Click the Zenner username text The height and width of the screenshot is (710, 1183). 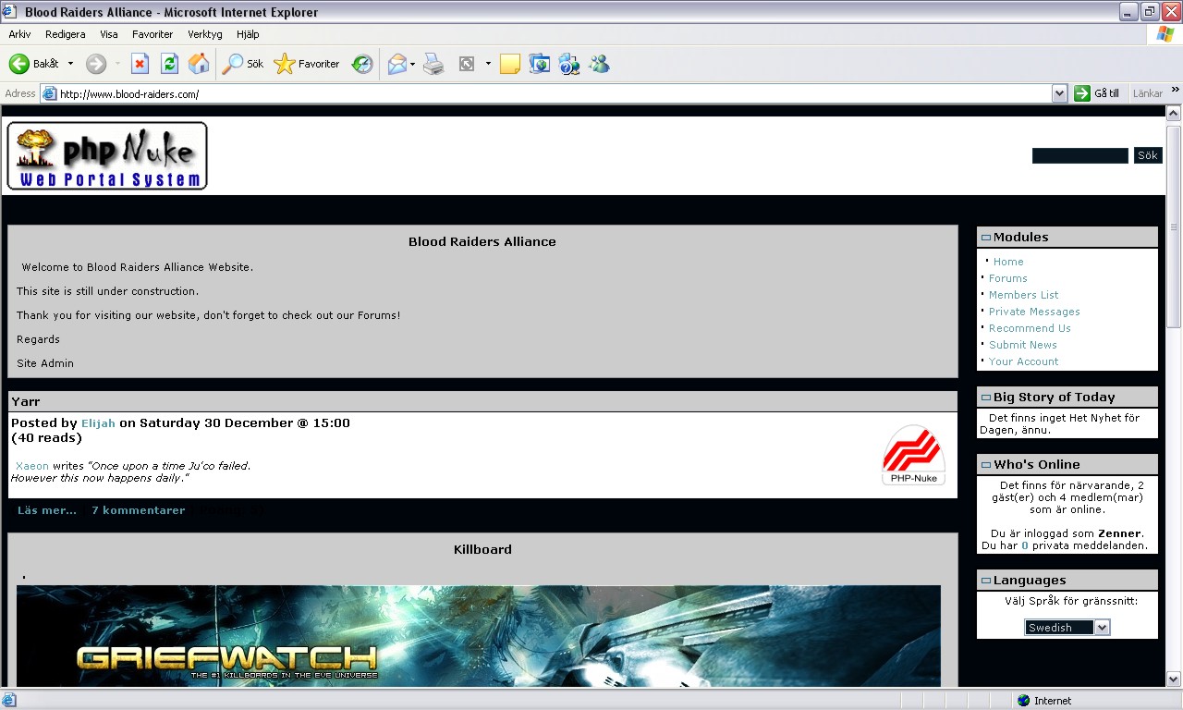tap(1119, 533)
